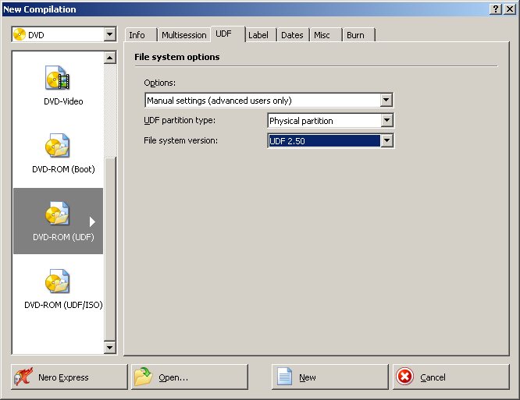Expand the File system version dropdown arrow
Viewport: 520px width, 400px height.
386,140
